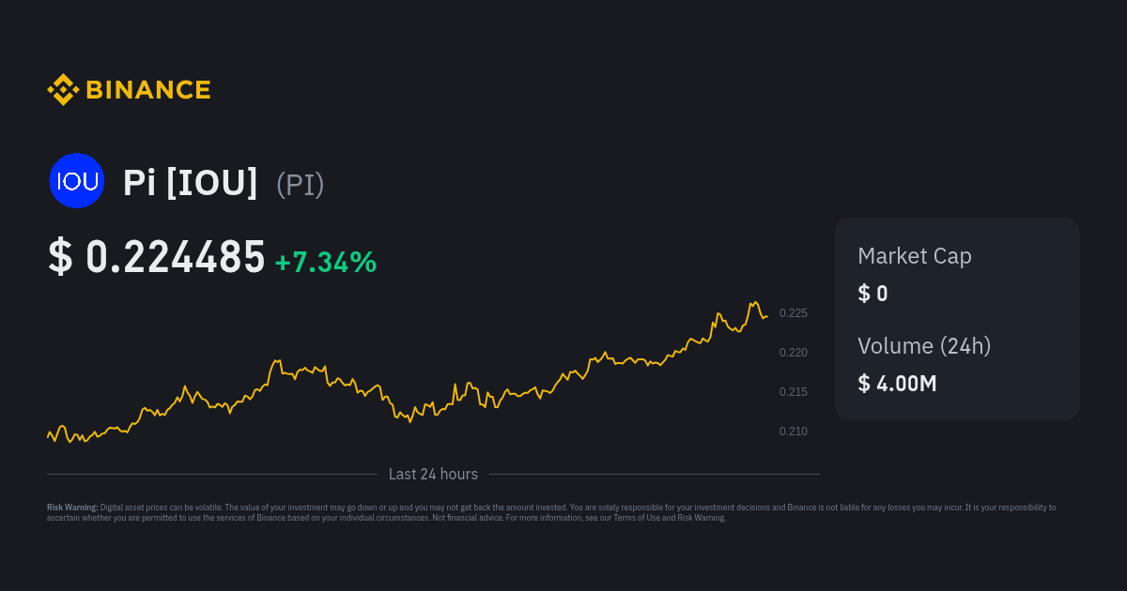Click the $ 0.224485 price value
This screenshot has width=1127, height=591.
pyautogui.click(x=157, y=258)
